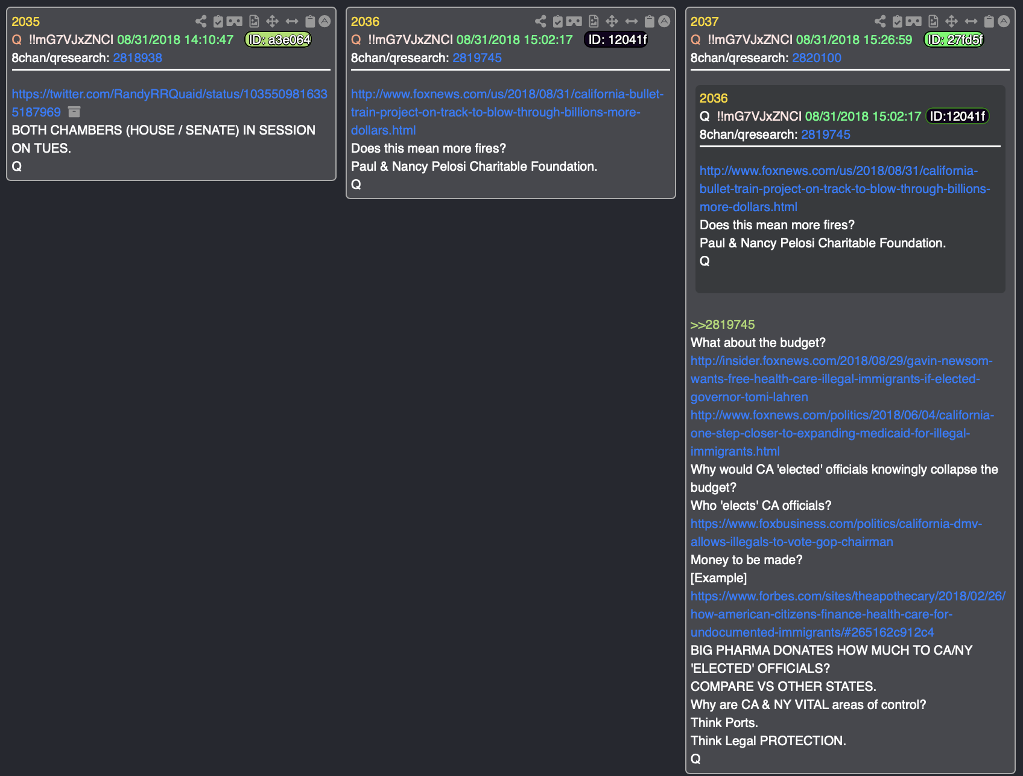
Task: Follow >>2819745 reply reference
Action: coord(723,325)
